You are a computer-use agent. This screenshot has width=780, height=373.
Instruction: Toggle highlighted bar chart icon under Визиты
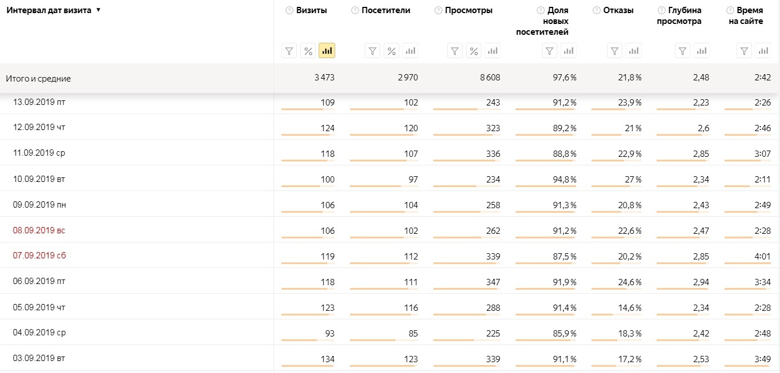[327, 51]
